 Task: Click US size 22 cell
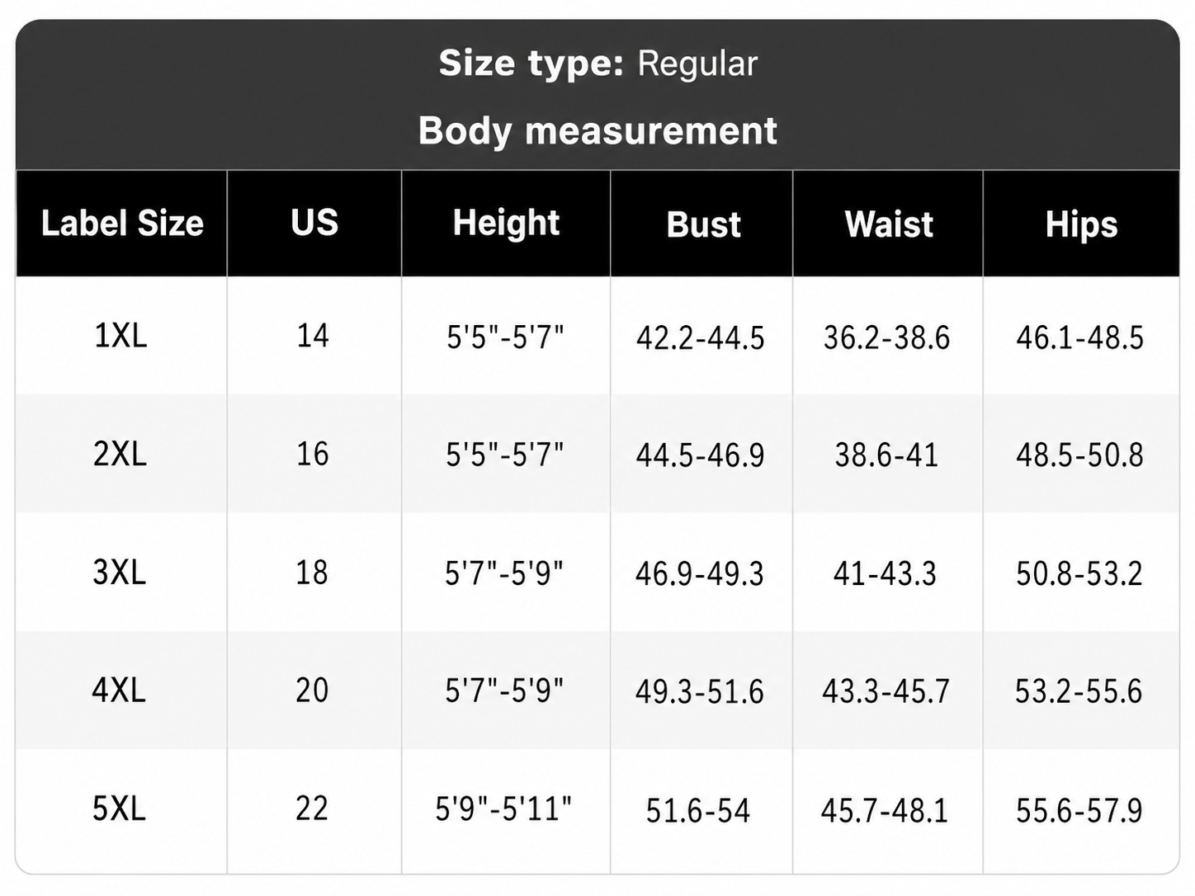(313, 809)
